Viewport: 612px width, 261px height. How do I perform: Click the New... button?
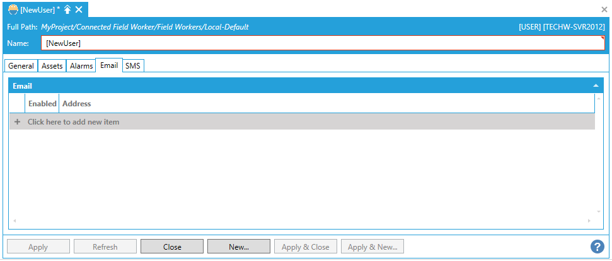[x=239, y=247]
